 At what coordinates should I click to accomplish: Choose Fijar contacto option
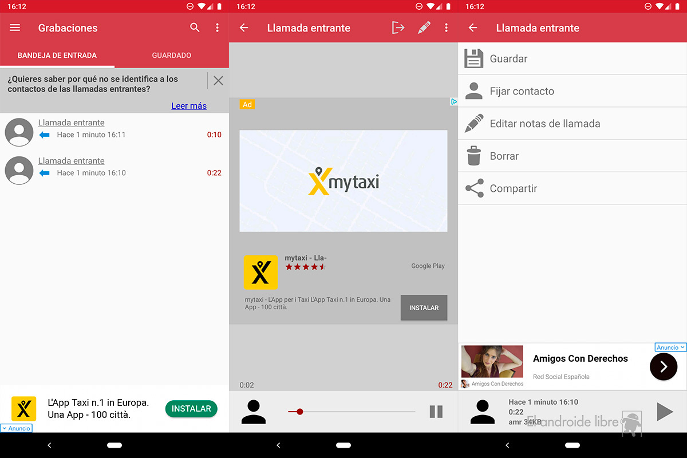pyautogui.click(x=522, y=91)
